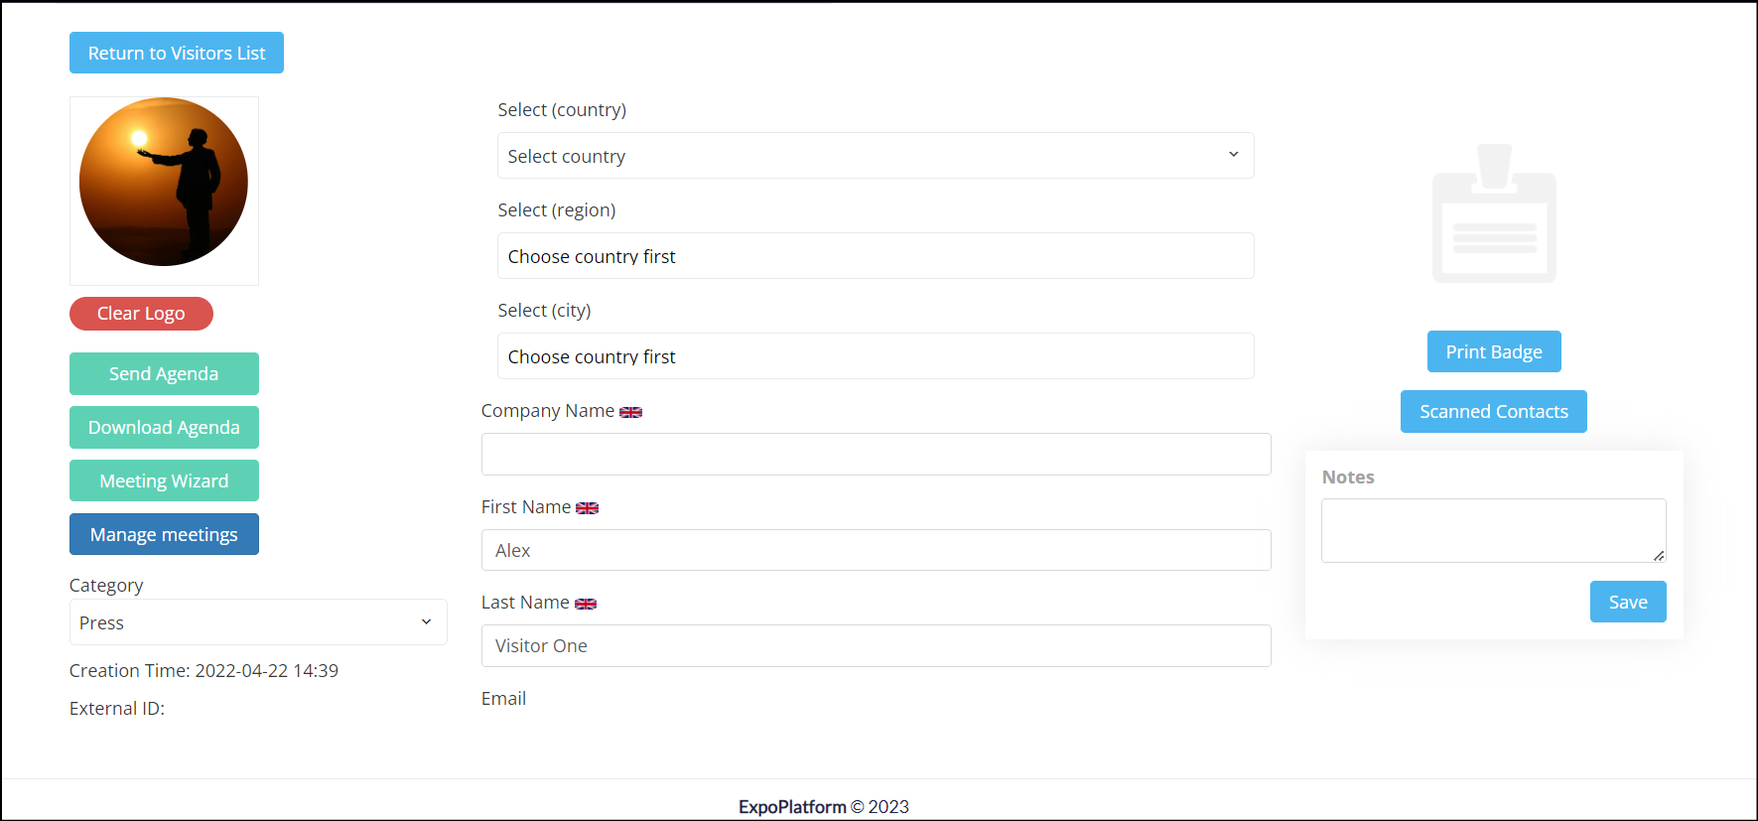The width and height of the screenshot is (1758, 821).
Task: Click the Download Agenda button
Action: point(164,427)
